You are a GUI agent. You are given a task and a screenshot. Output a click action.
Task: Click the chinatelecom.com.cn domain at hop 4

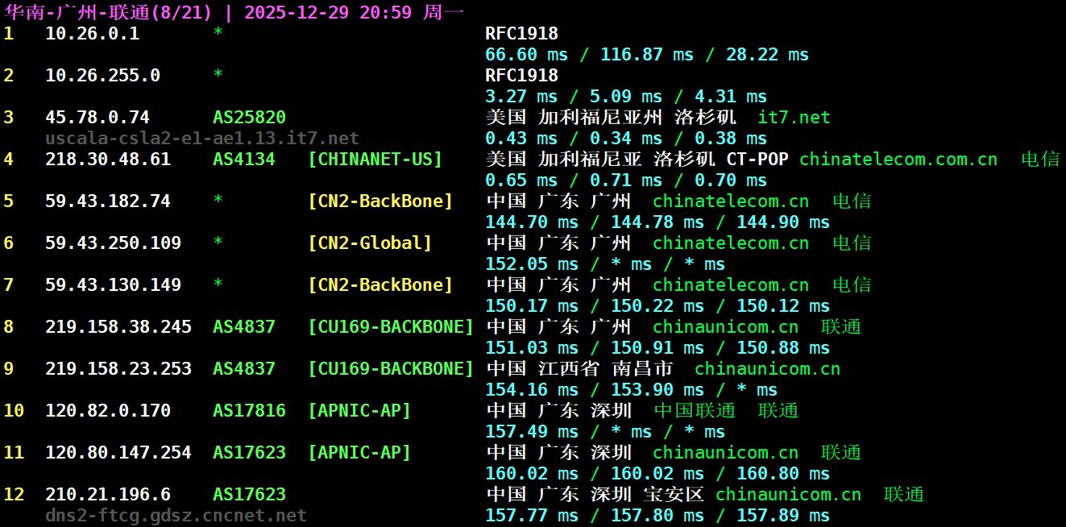click(x=898, y=160)
